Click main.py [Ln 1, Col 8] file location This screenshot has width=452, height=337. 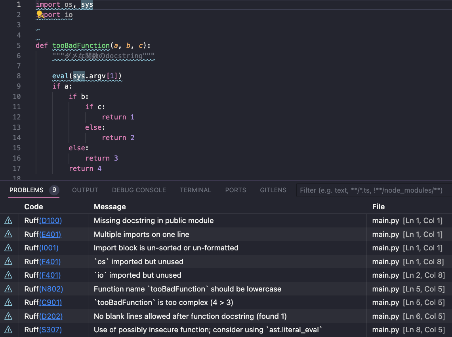pyautogui.click(x=408, y=261)
